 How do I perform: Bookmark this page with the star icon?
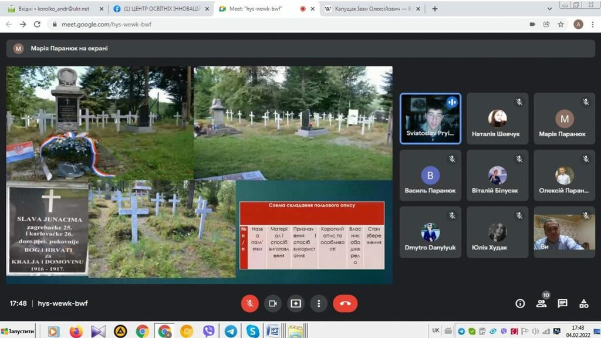coord(561,25)
